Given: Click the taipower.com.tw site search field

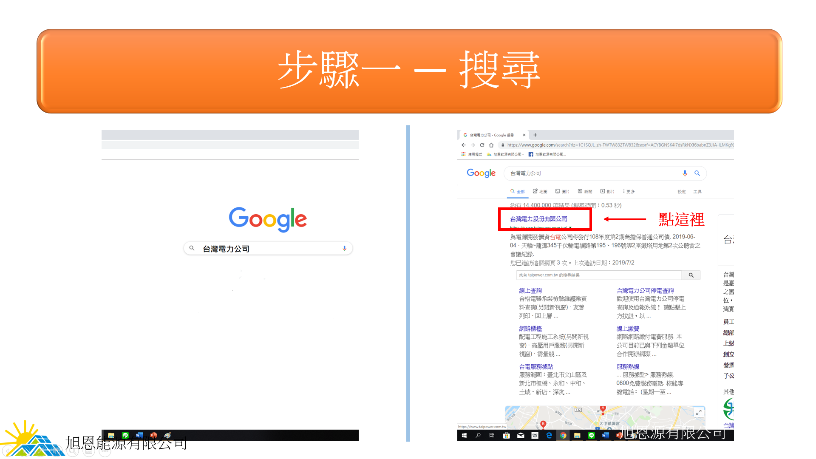Looking at the screenshot, I should [x=599, y=275].
